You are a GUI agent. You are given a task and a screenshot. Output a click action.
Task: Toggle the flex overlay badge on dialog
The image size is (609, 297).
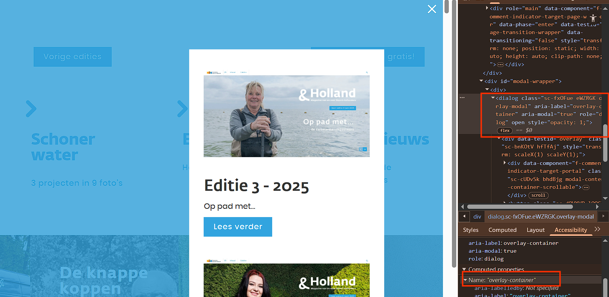505,130
